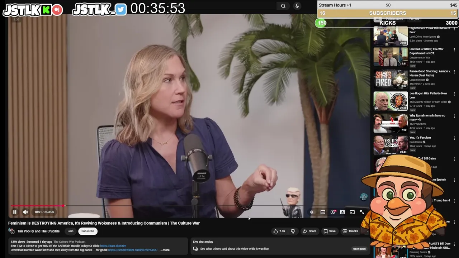This screenshot has height=258, width=459.
Task: Click the 'Yes, It's Fascism' title
Action: pyautogui.click(x=420, y=138)
